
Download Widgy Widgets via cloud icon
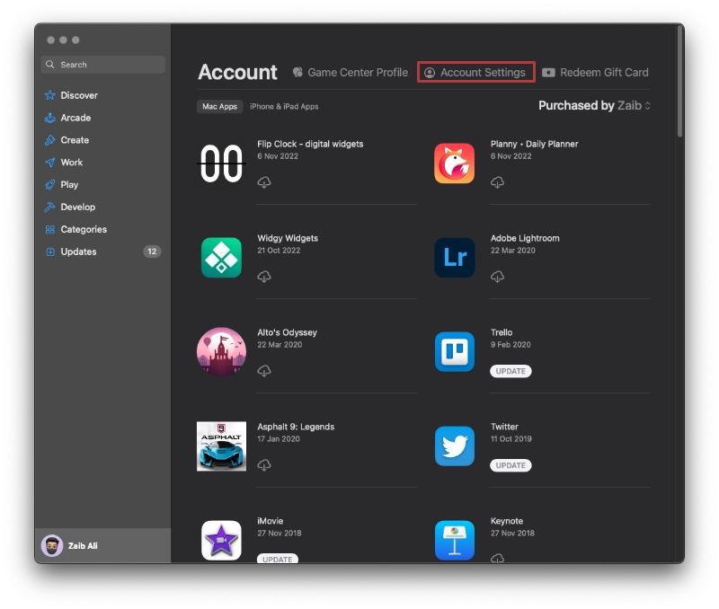point(264,277)
